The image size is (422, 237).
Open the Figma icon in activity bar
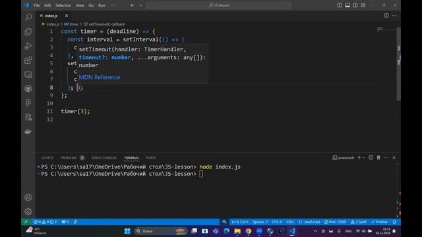tap(28, 103)
